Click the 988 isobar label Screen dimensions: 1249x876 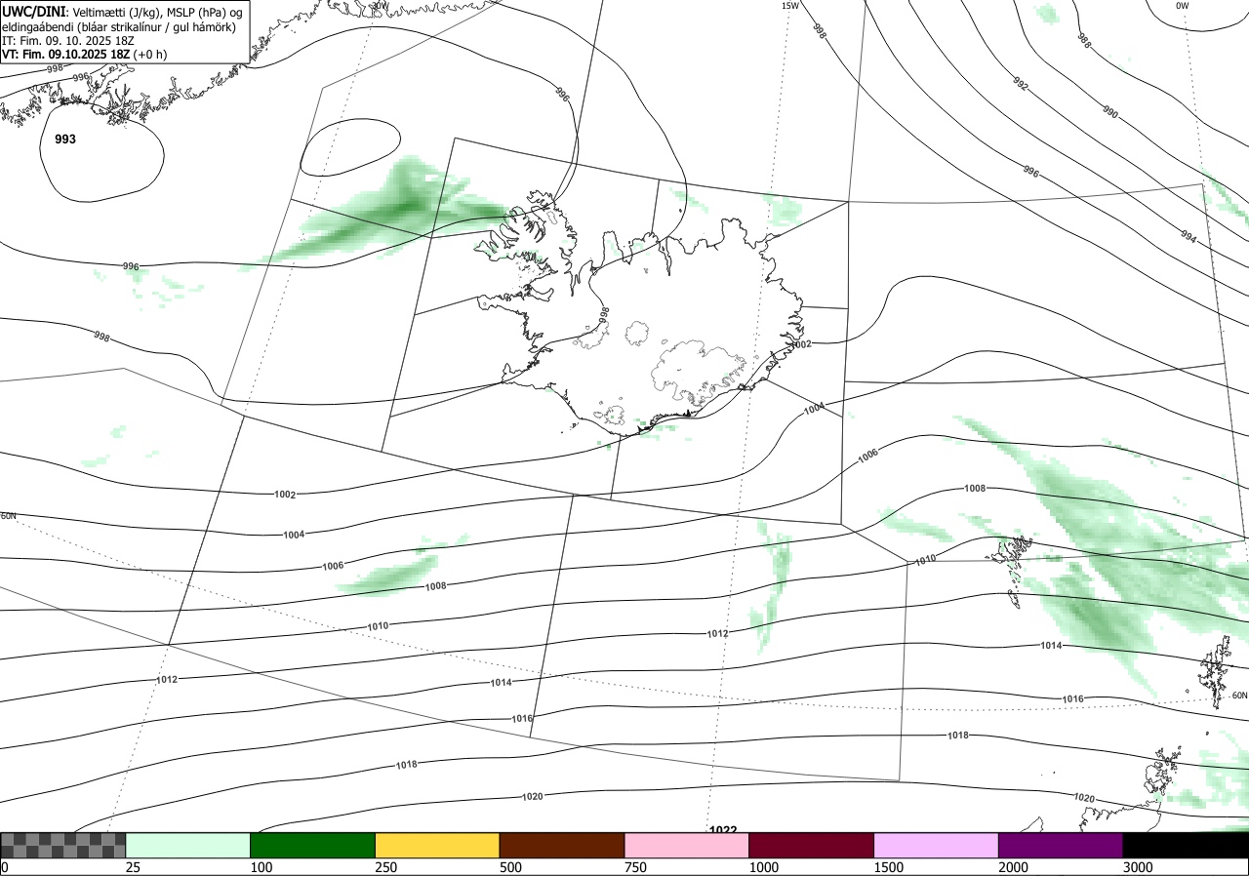pos(1084,40)
